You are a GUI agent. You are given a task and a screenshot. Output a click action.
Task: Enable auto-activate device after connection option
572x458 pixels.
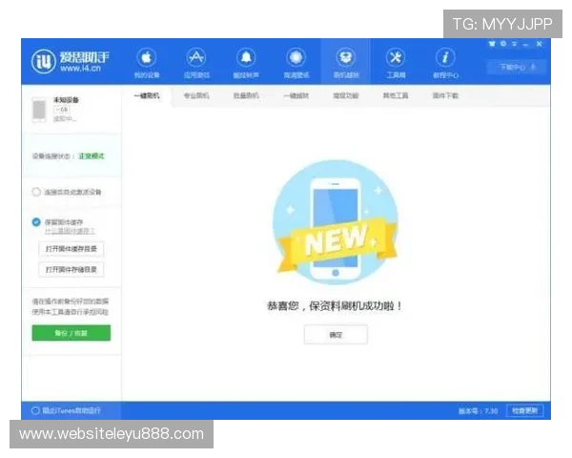[x=36, y=192]
